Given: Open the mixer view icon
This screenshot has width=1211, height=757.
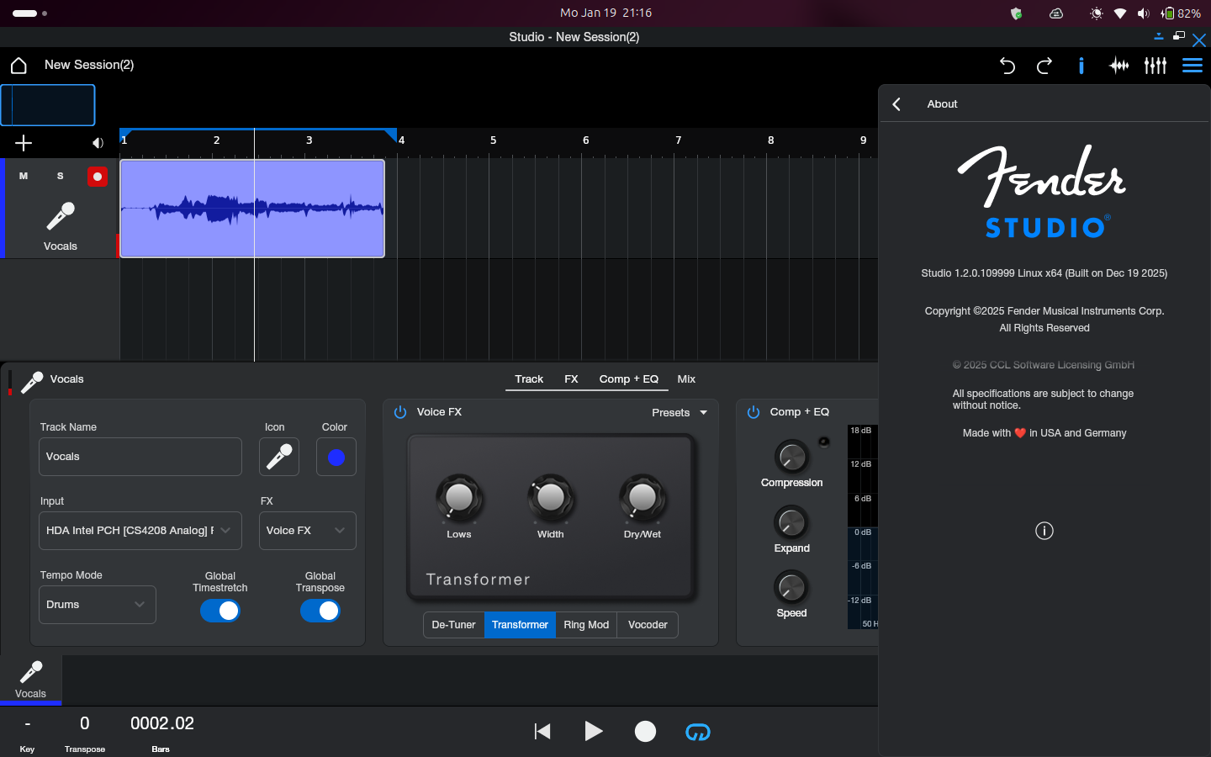Looking at the screenshot, I should (1155, 66).
